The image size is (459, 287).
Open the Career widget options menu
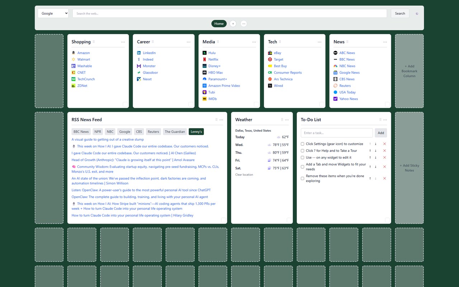tap(189, 42)
